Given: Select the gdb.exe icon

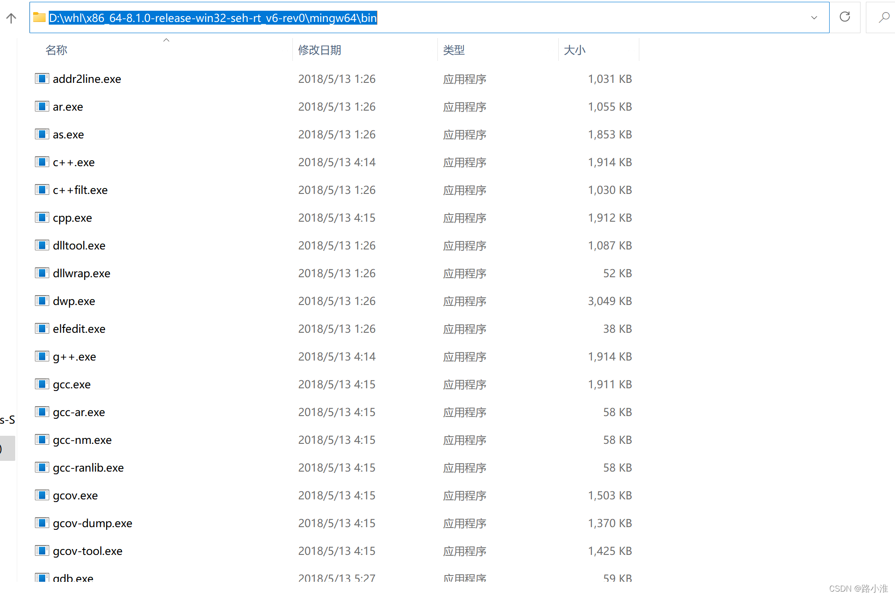Looking at the screenshot, I should click(x=41, y=577).
